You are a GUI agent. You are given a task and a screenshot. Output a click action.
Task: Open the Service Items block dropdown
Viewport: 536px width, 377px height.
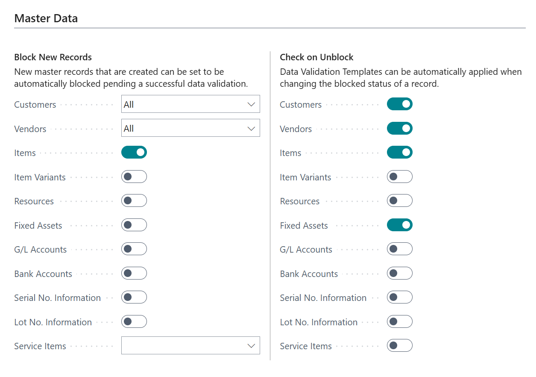(x=190, y=345)
